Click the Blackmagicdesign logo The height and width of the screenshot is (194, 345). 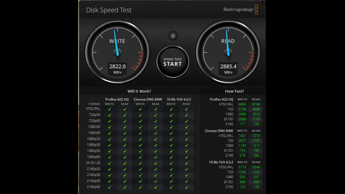[x=241, y=10]
